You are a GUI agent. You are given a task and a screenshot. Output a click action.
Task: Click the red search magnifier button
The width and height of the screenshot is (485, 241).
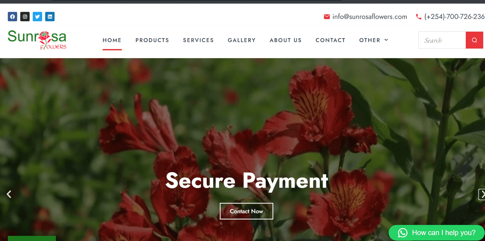coord(474,40)
